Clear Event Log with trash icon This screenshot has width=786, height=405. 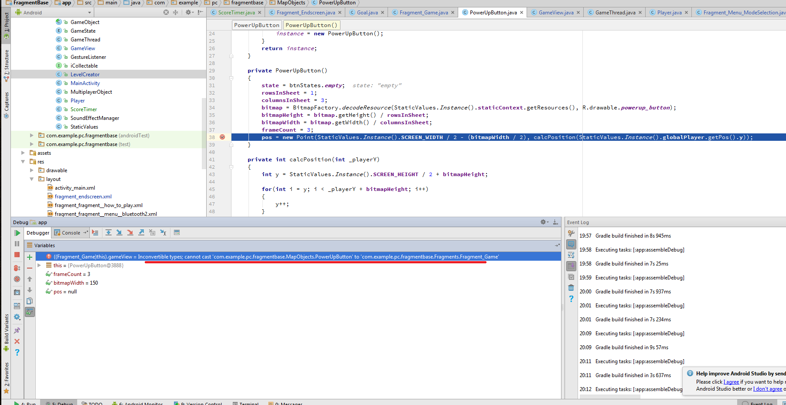571,288
